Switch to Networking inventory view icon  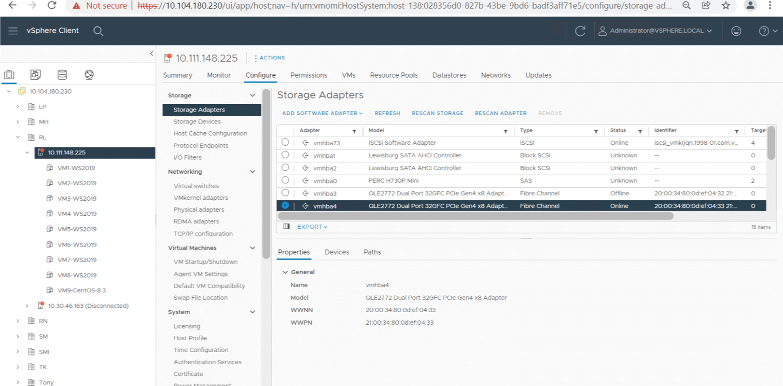(89, 75)
